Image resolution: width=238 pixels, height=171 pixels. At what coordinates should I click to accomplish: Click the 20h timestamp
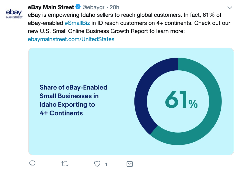coord(114,7)
